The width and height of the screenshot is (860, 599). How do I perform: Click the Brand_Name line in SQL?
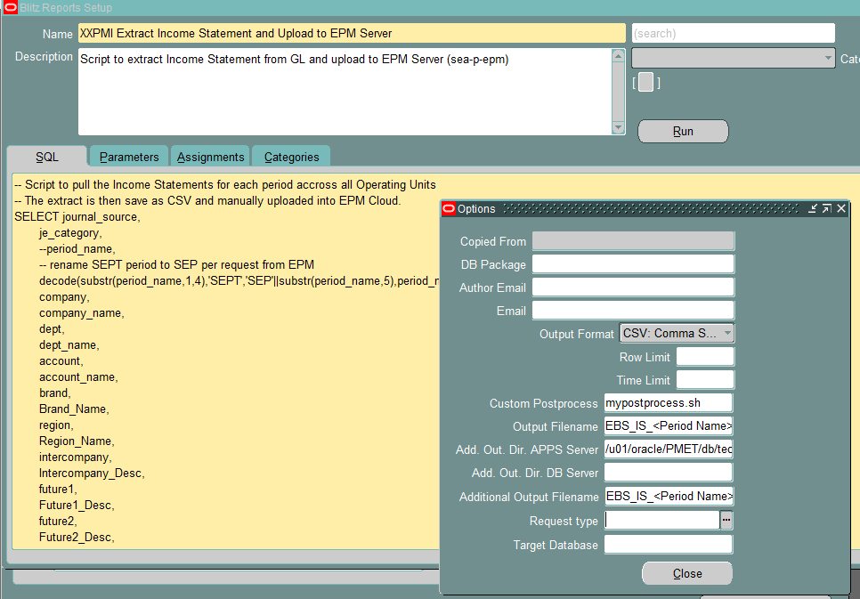[74, 409]
